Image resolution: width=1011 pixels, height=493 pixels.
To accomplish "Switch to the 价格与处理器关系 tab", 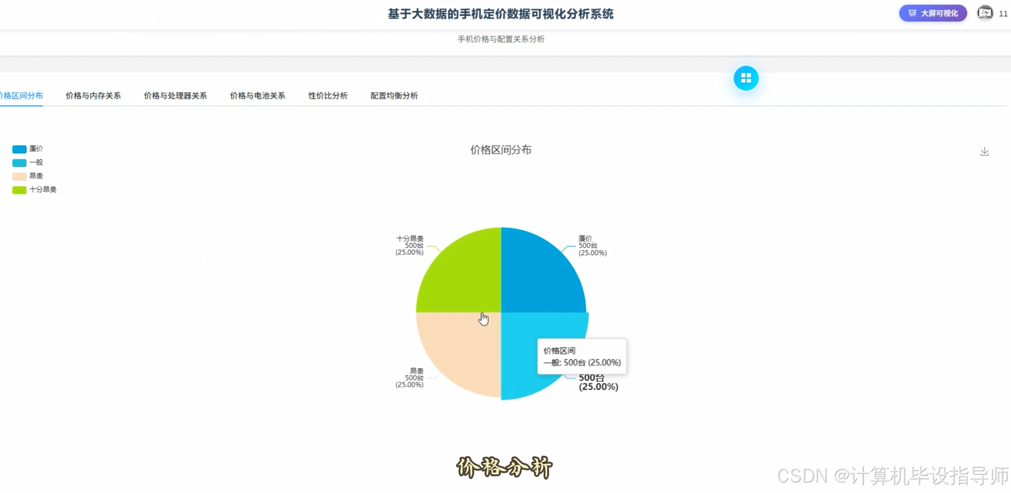I will 175,96.
